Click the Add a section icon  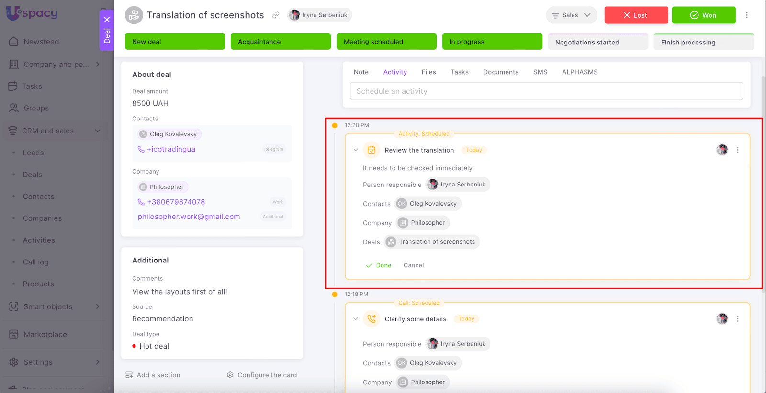pyautogui.click(x=129, y=375)
